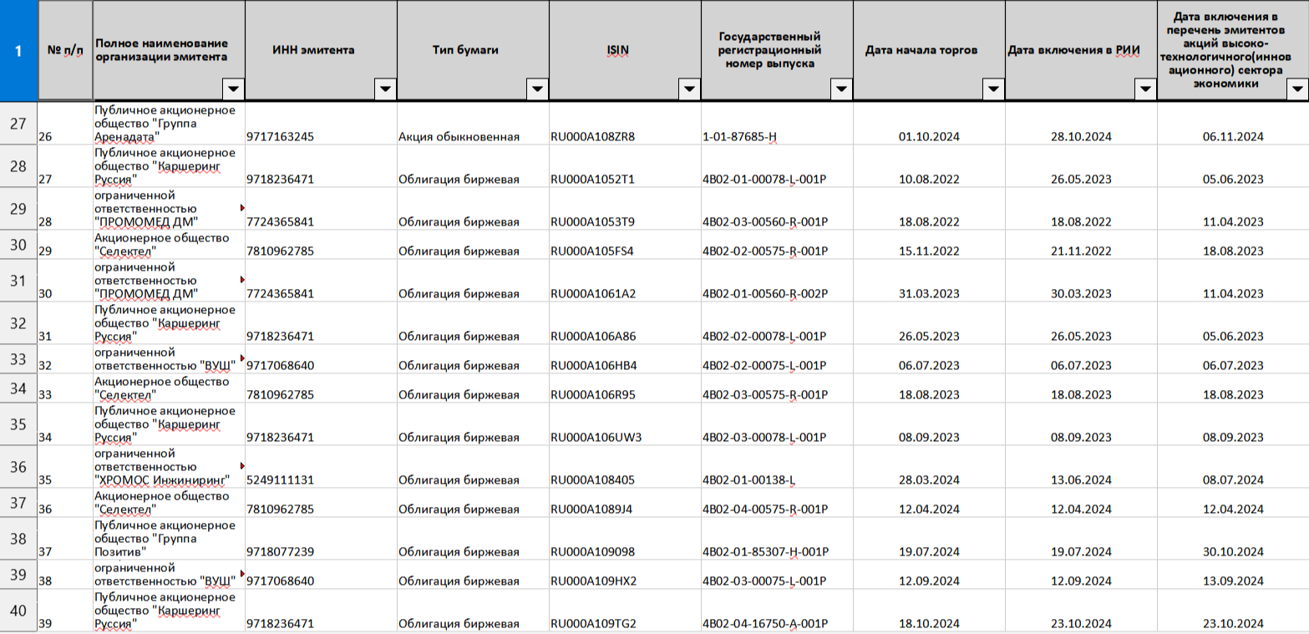The height and width of the screenshot is (634, 1309).
Task: Open filter for Государственный регистрационный номер выпуска
Action: tap(841, 89)
